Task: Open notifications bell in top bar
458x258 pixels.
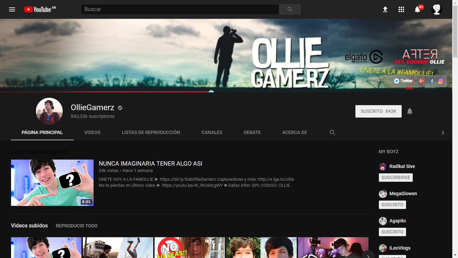Action: click(x=418, y=9)
